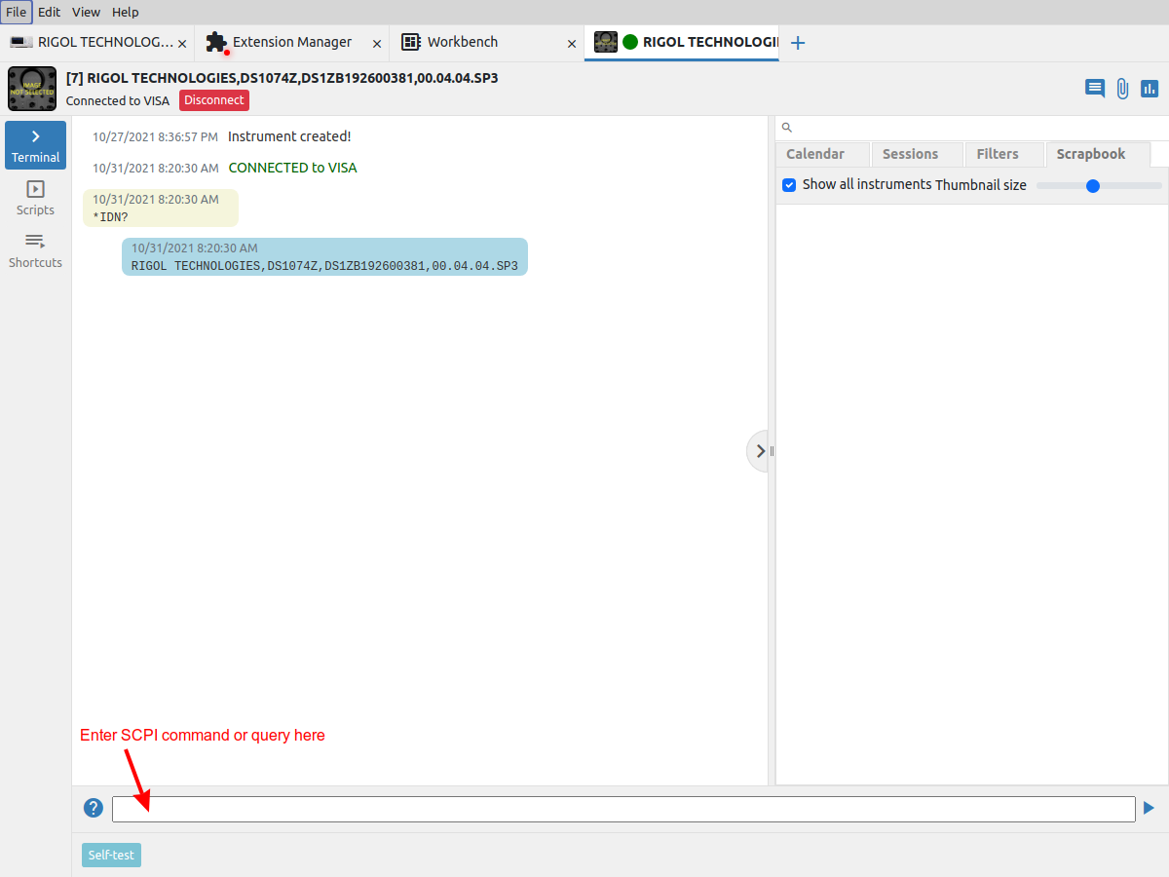Click the instrument image thumbnail in header
Image resolution: width=1169 pixels, height=877 pixels.
coord(32,88)
